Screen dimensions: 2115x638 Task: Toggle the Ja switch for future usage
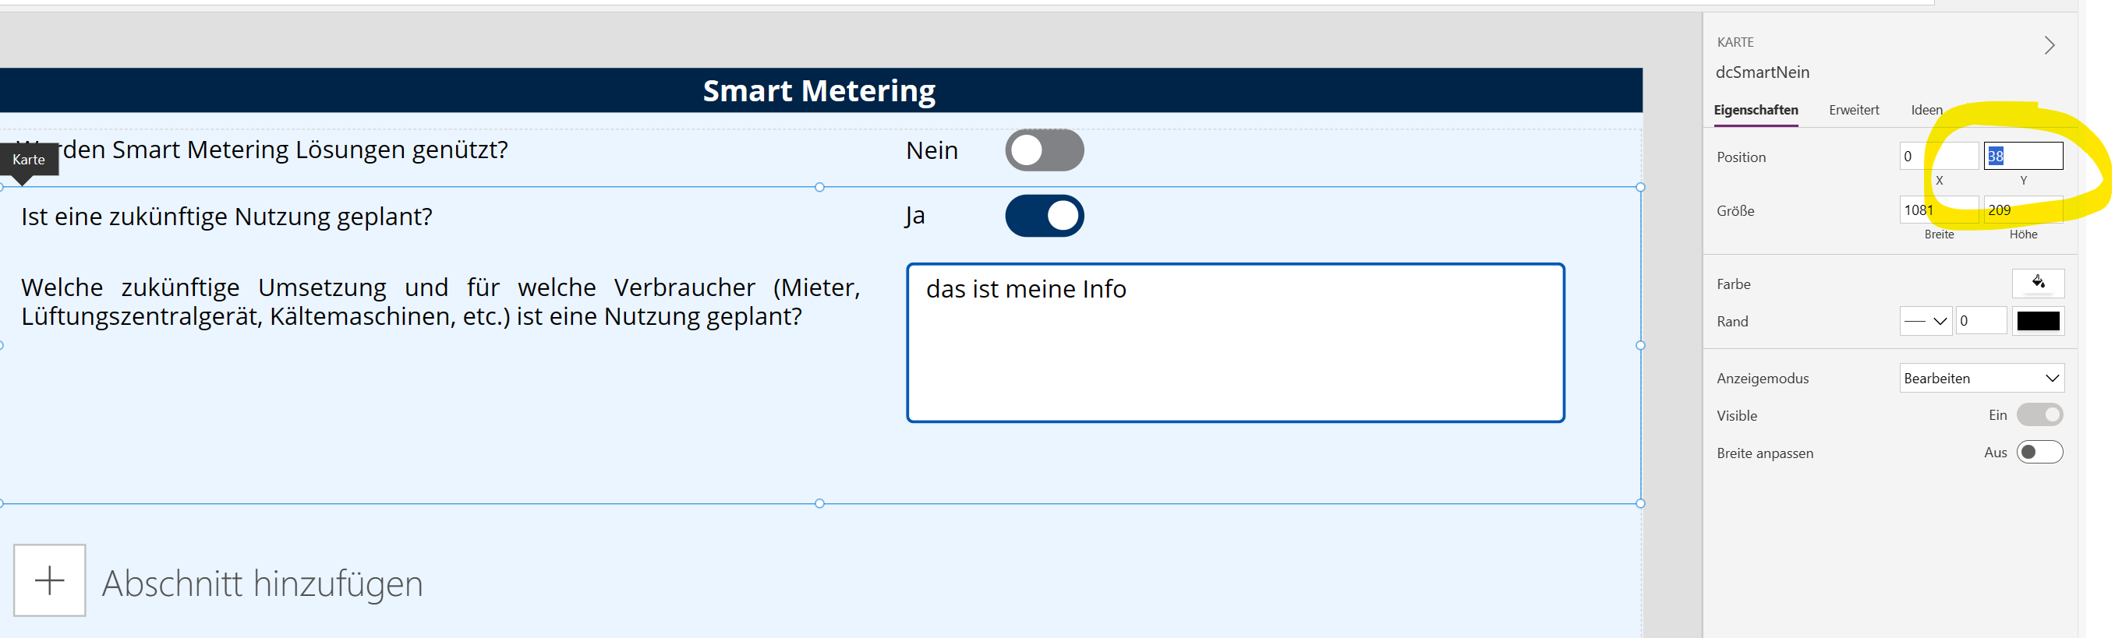click(1045, 216)
